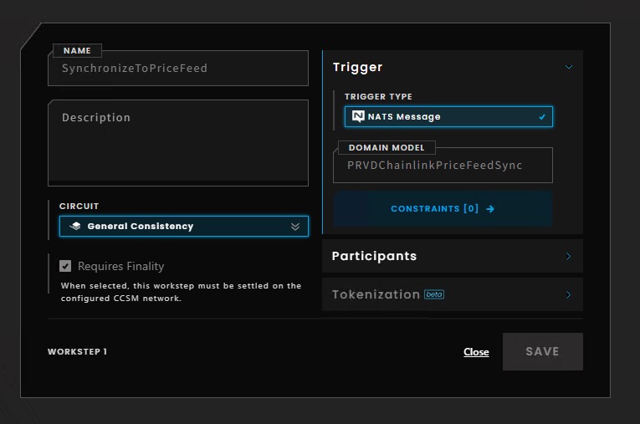The image size is (640, 424).
Task: Click the CIRCUIT label
Action: click(x=79, y=206)
